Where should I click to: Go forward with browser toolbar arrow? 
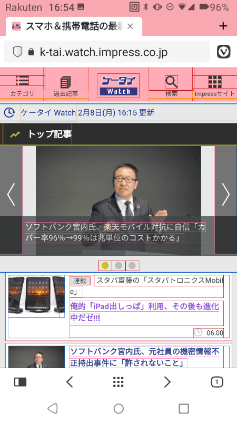(167, 382)
